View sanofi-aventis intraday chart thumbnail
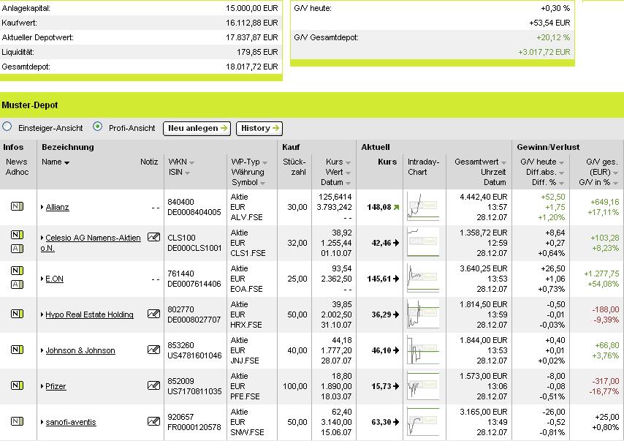Viewport: 624px width, 441px height. [x=423, y=421]
